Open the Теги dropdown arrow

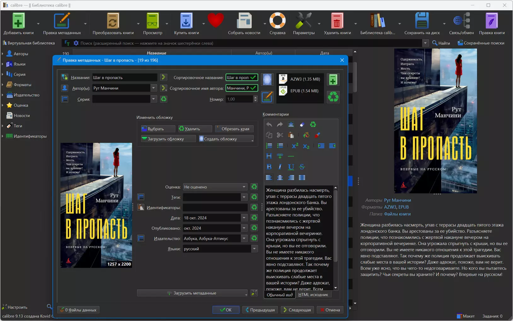point(244,197)
